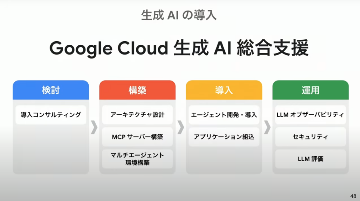This screenshot has width=360, height=201.
Task: Click the Google Cloud 生成 AI 総合支援 title
Action: tap(179, 48)
